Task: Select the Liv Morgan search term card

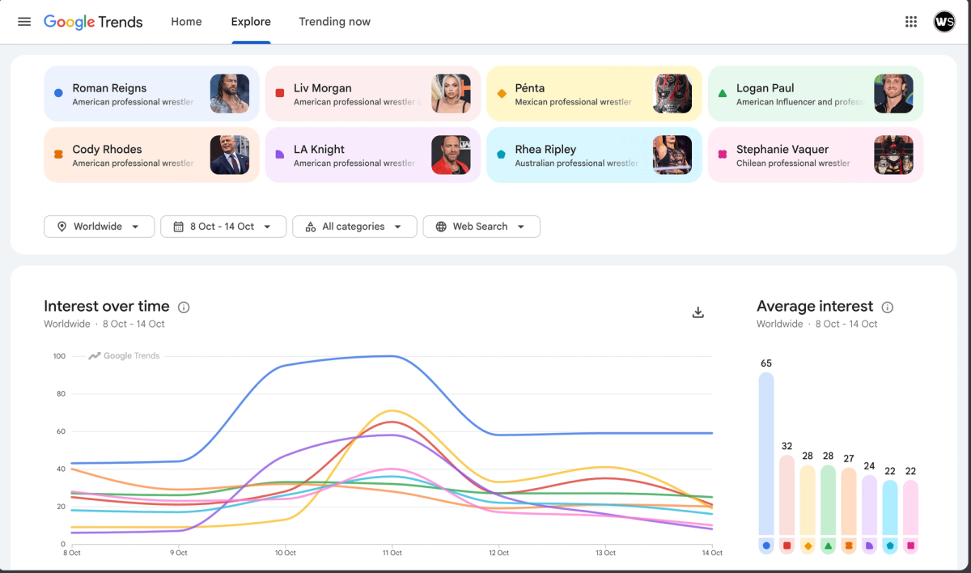Action: 373,94
